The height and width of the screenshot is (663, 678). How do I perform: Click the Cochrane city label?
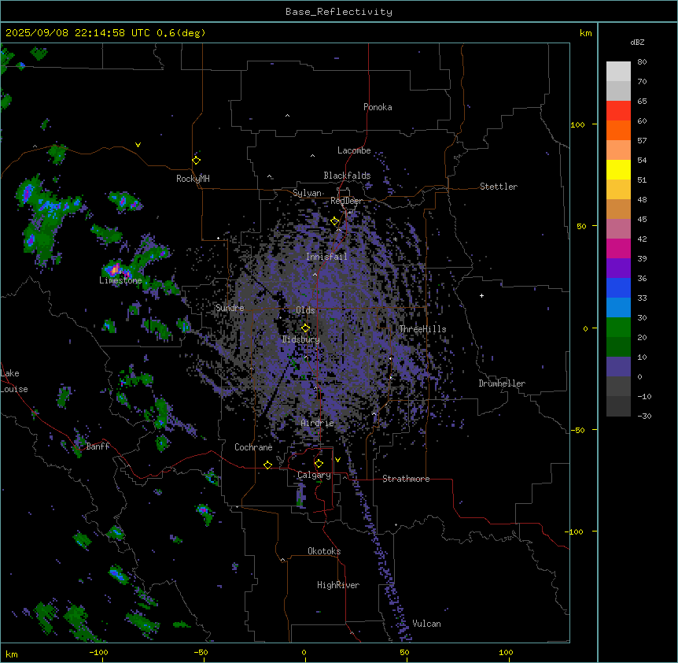pyautogui.click(x=253, y=447)
